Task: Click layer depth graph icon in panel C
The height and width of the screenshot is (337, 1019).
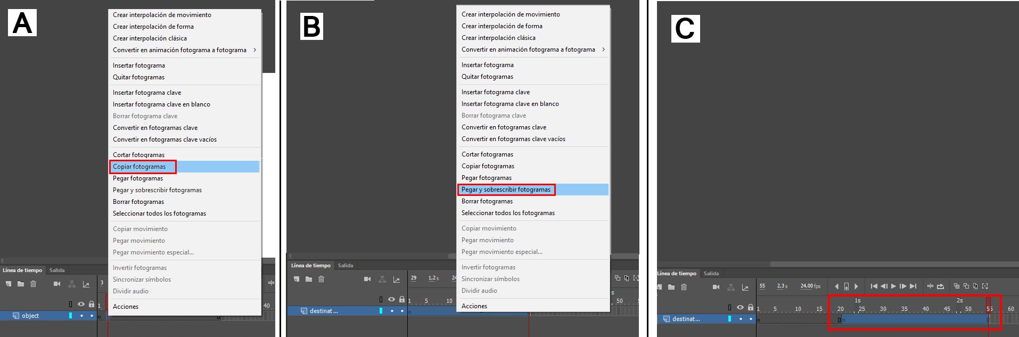Action: pyautogui.click(x=745, y=287)
